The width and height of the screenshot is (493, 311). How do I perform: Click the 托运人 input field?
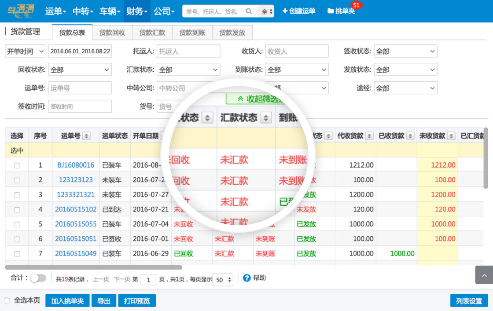[x=188, y=51]
